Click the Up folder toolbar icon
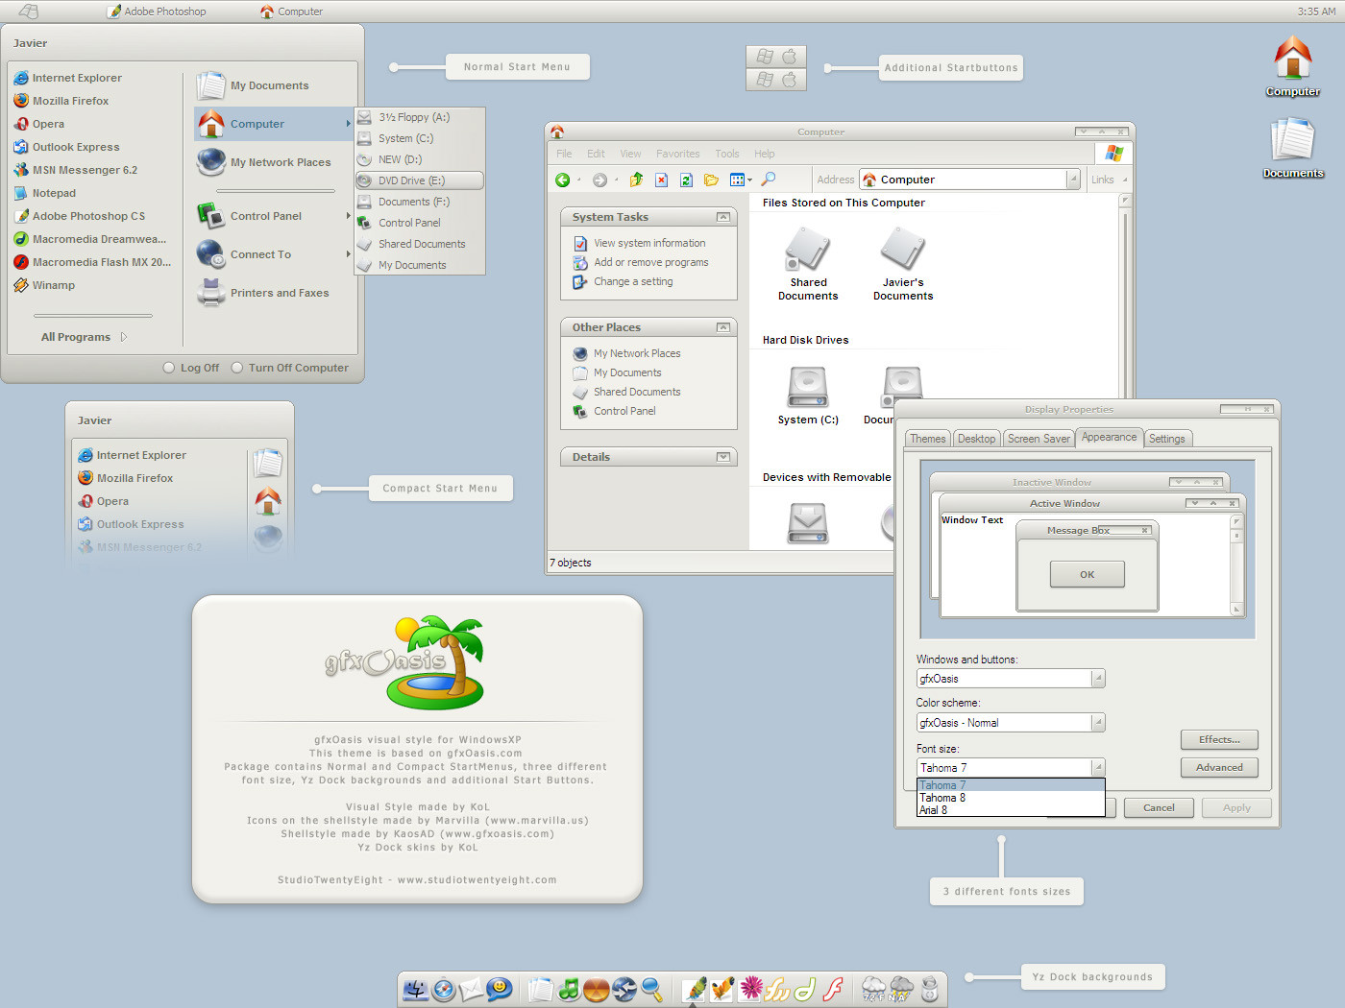1345x1008 pixels. pyautogui.click(x=636, y=180)
